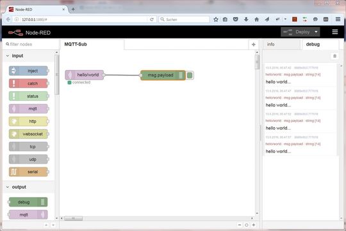Open the Node-RED hamburger menu
The width and height of the screenshot is (346, 231).
click(x=335, y=32)
